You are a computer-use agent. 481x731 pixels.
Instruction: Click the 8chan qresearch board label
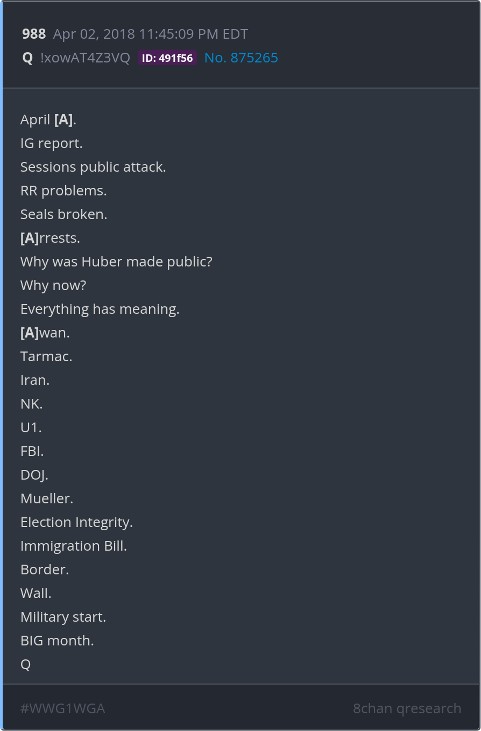(x=407, y=708)
